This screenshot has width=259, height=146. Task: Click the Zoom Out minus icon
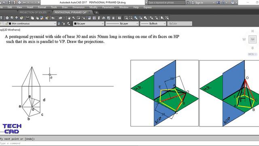156,18
